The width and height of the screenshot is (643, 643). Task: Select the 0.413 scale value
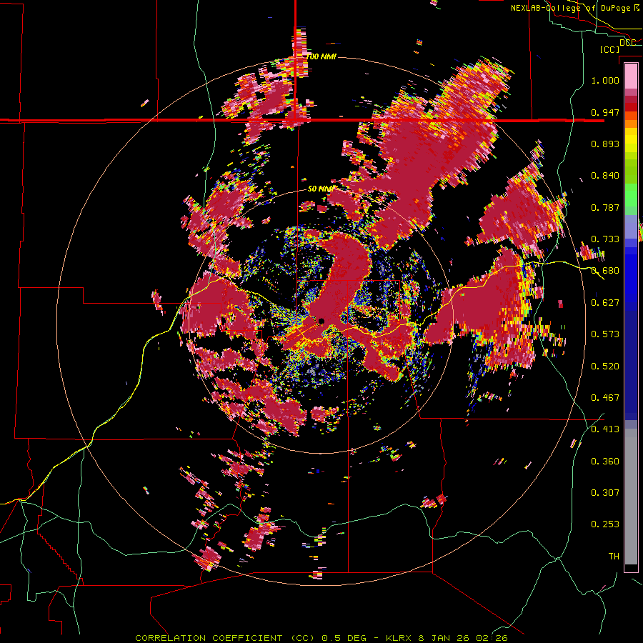point(605,429)
